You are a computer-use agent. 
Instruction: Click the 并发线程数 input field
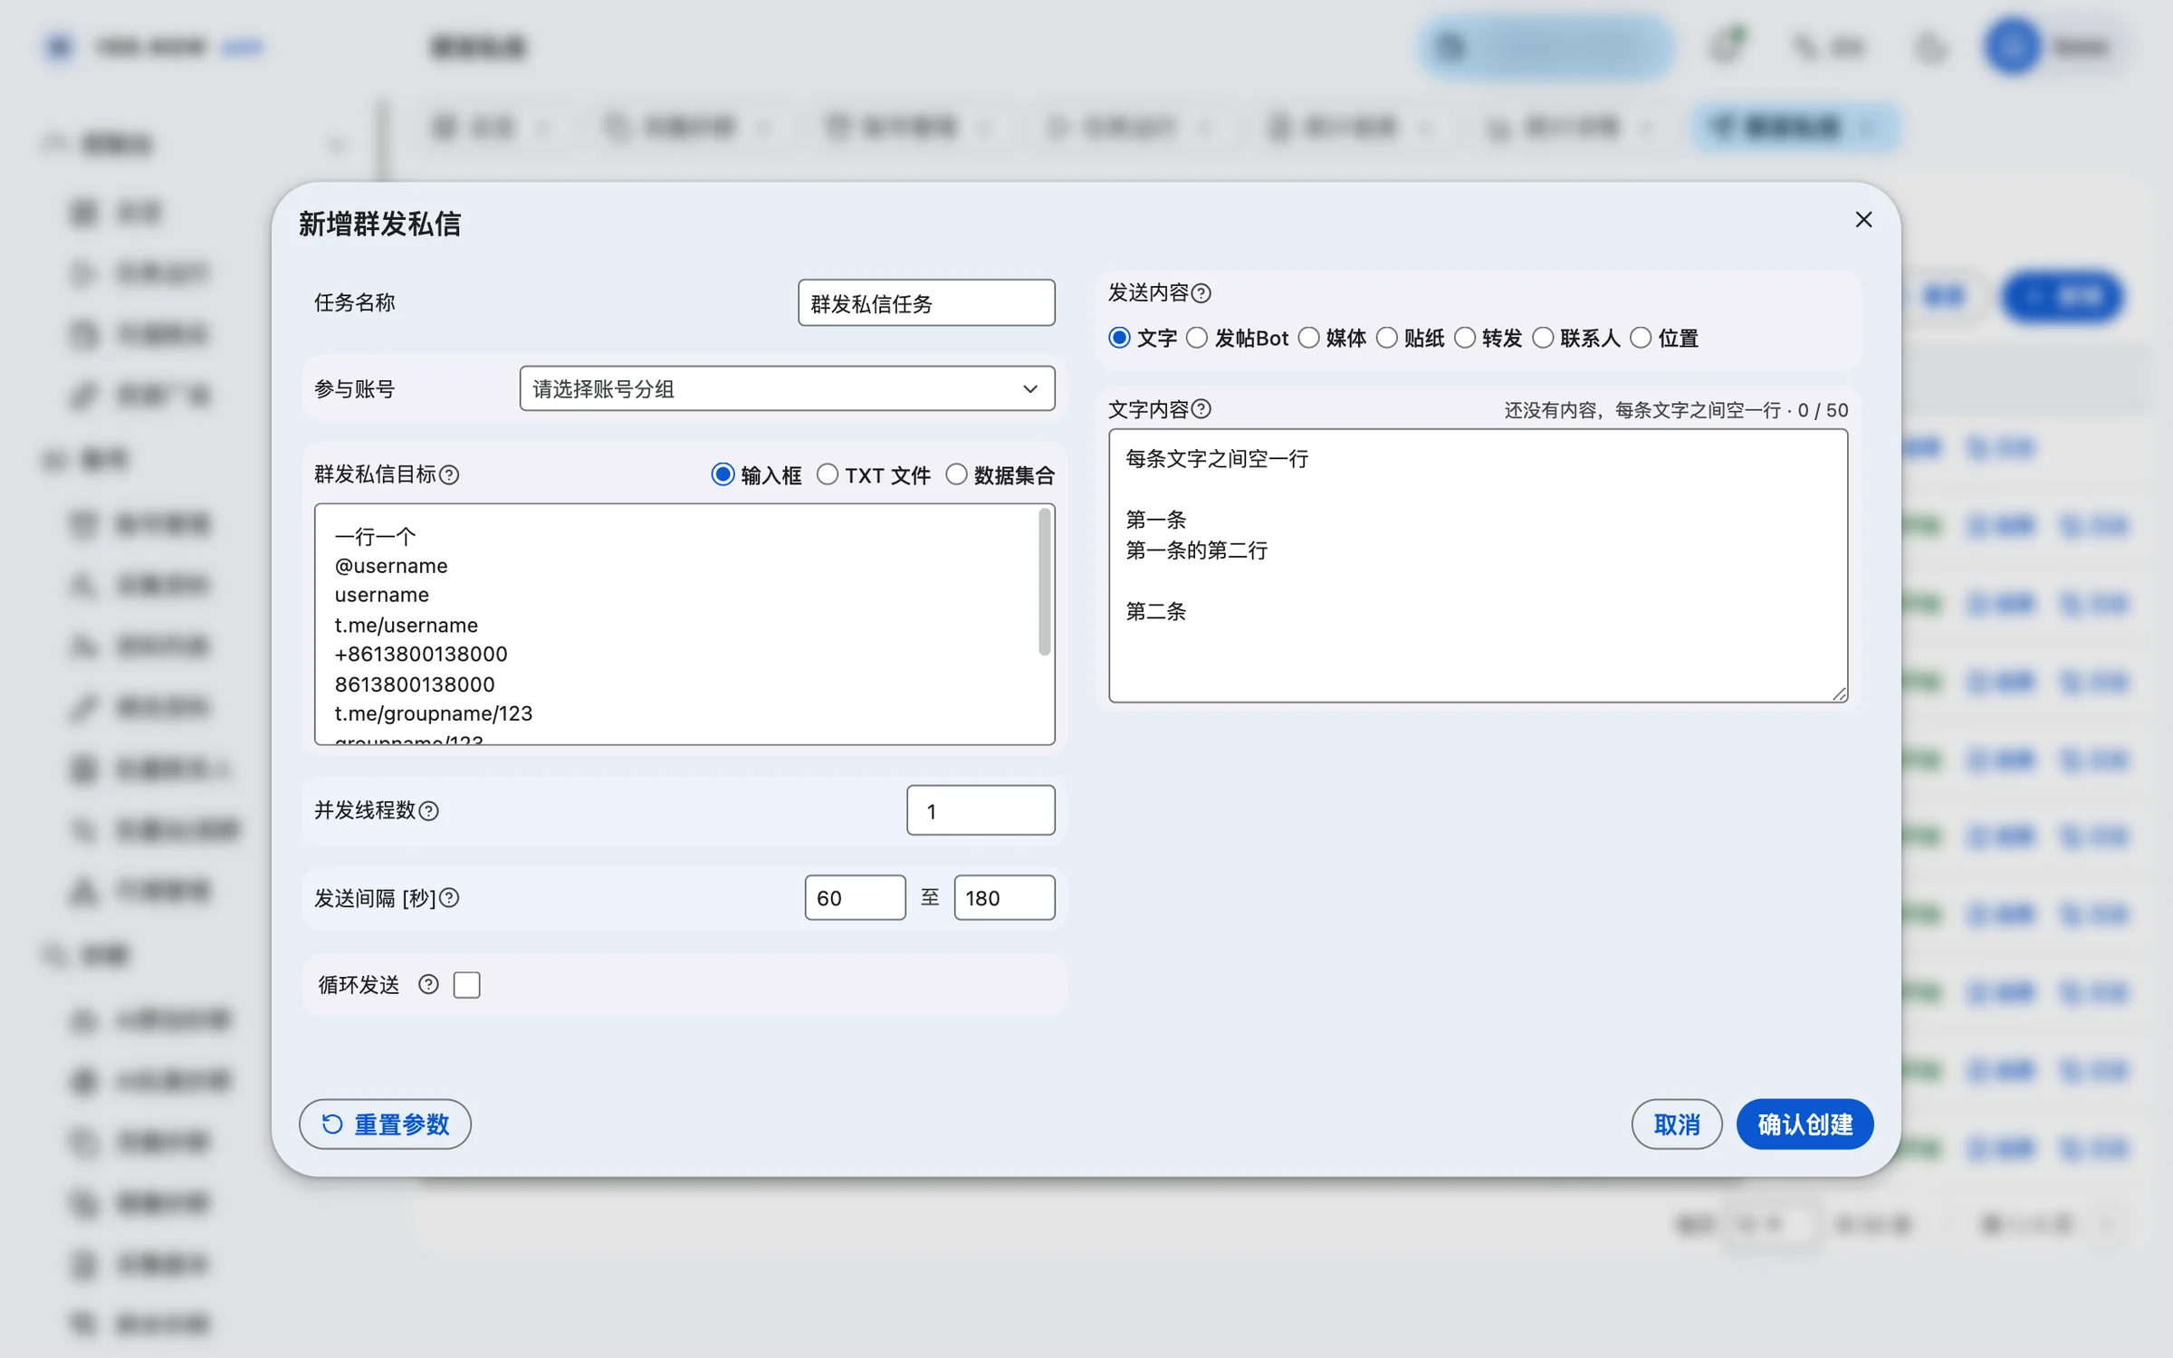pos(981,810)
